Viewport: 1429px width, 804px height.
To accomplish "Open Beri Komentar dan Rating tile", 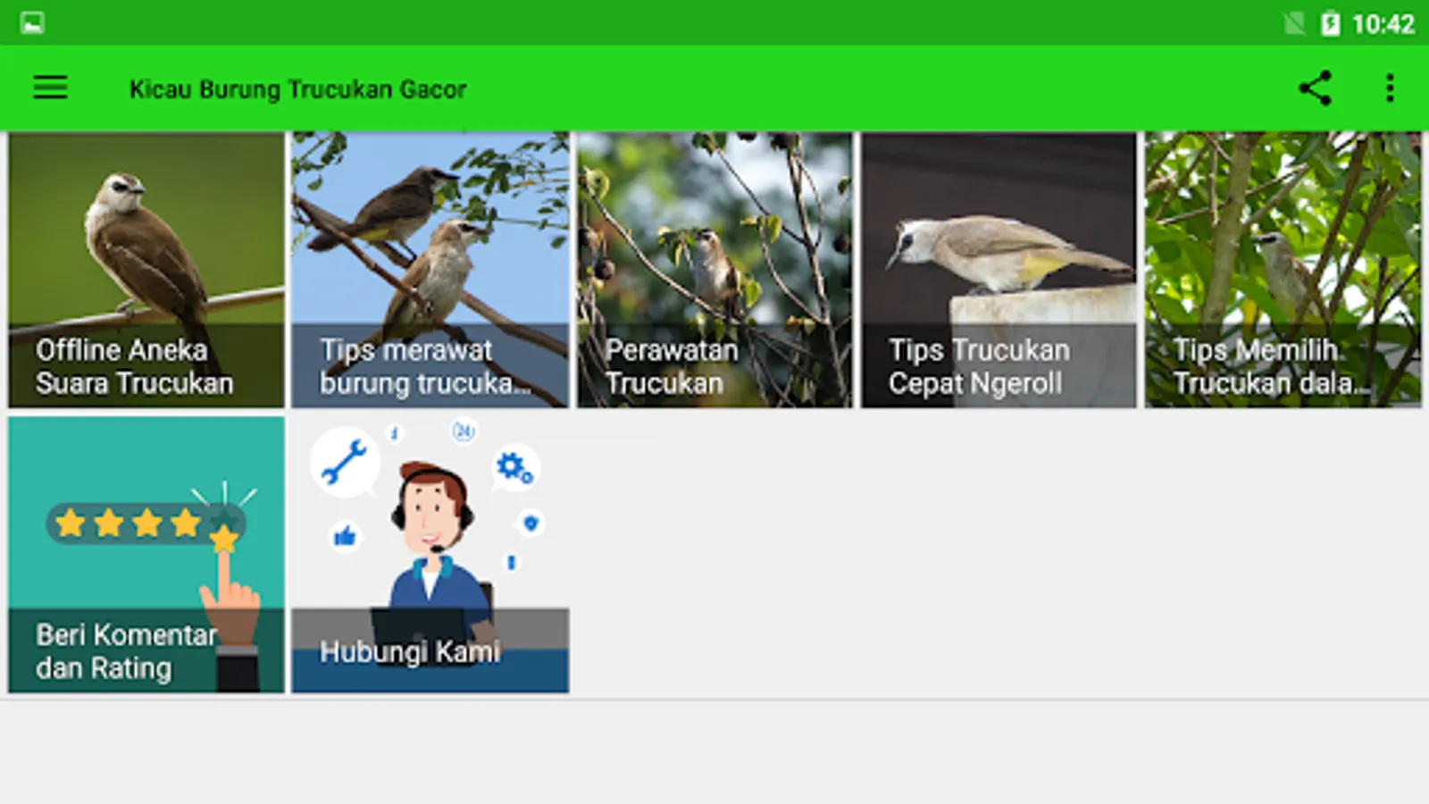I will [x=146, y=554].
